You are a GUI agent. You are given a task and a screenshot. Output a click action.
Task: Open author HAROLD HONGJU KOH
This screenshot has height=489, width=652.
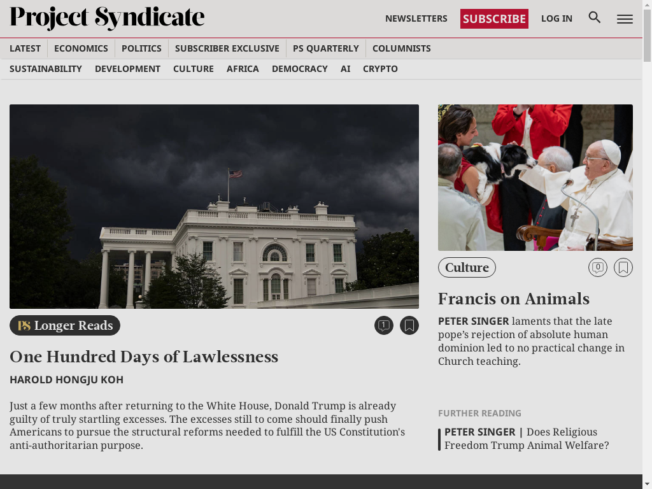click(66, 379)
